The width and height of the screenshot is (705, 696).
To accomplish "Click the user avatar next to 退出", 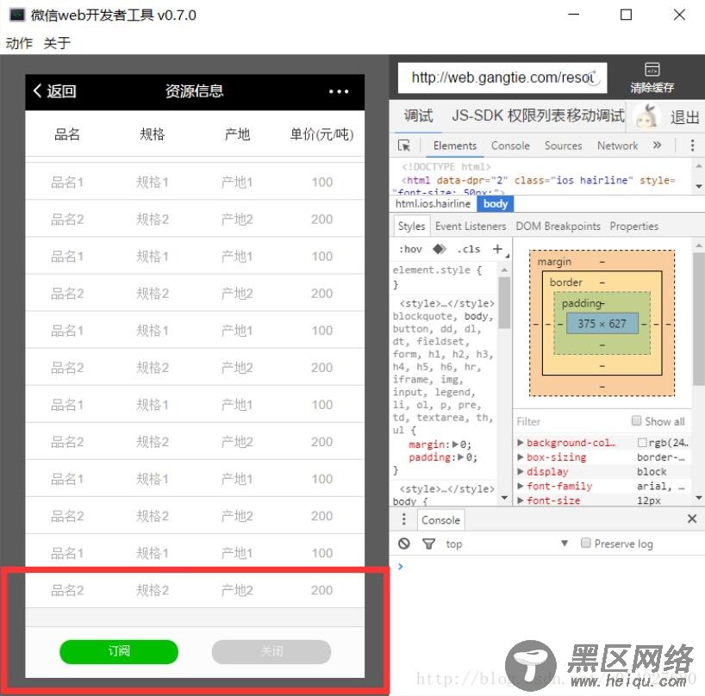I will click(x=647, y=116).
